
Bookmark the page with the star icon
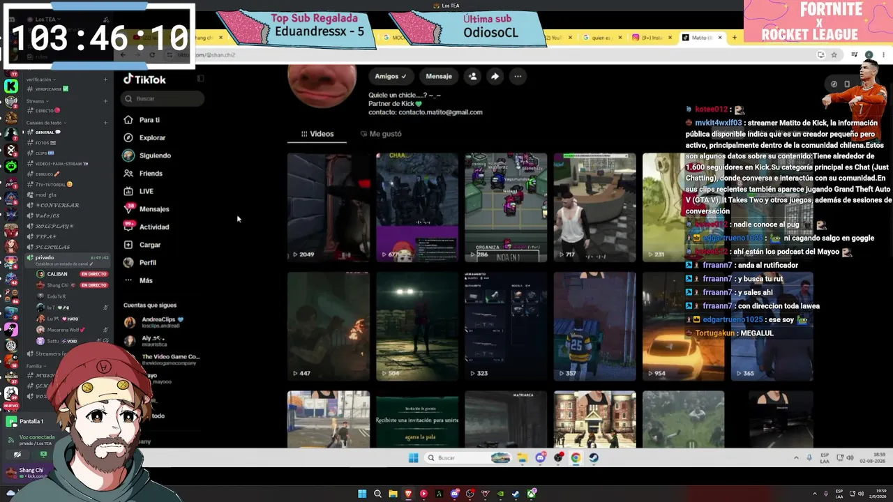[834, 55]
